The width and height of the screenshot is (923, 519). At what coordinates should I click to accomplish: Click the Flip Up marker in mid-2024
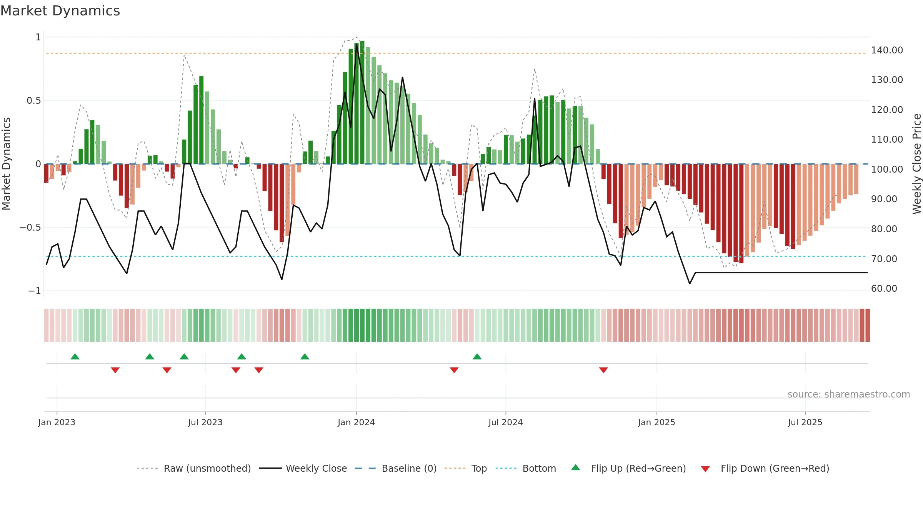[x=477, y=356]
